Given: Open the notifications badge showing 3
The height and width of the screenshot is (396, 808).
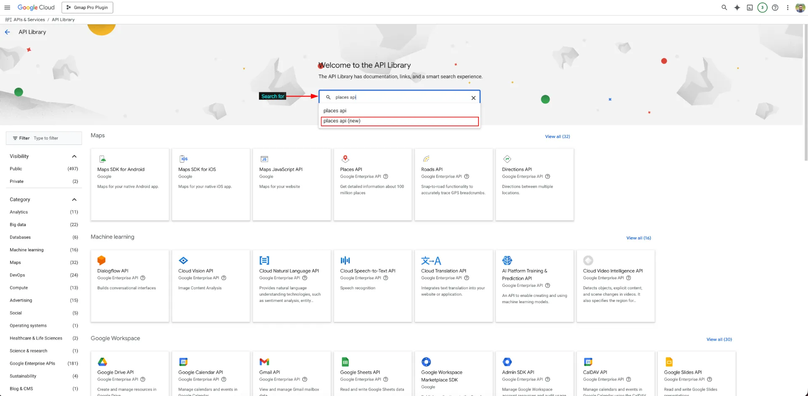Looking at the screenshot, I should pyautogui.click(x=762, y=8).
